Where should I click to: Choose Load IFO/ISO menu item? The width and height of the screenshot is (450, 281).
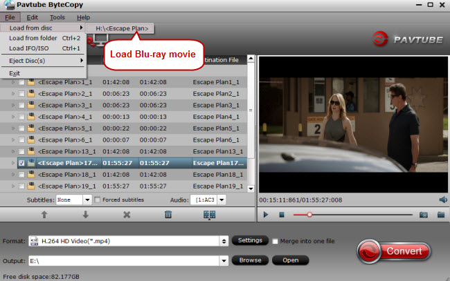click(x=43, y=48)
